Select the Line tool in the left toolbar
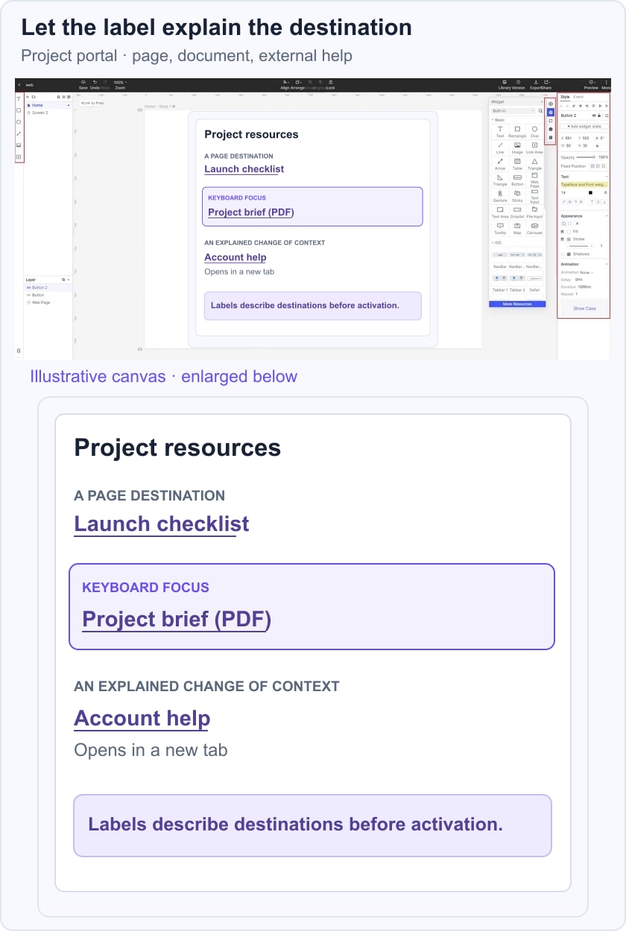This screenshot has width=626, height=931. coord(19,133)
